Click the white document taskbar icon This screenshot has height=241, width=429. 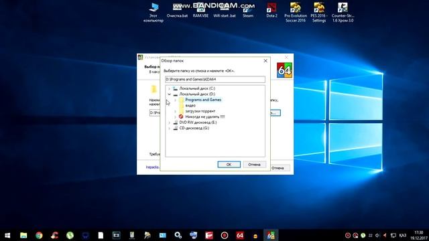click(101, 235)
